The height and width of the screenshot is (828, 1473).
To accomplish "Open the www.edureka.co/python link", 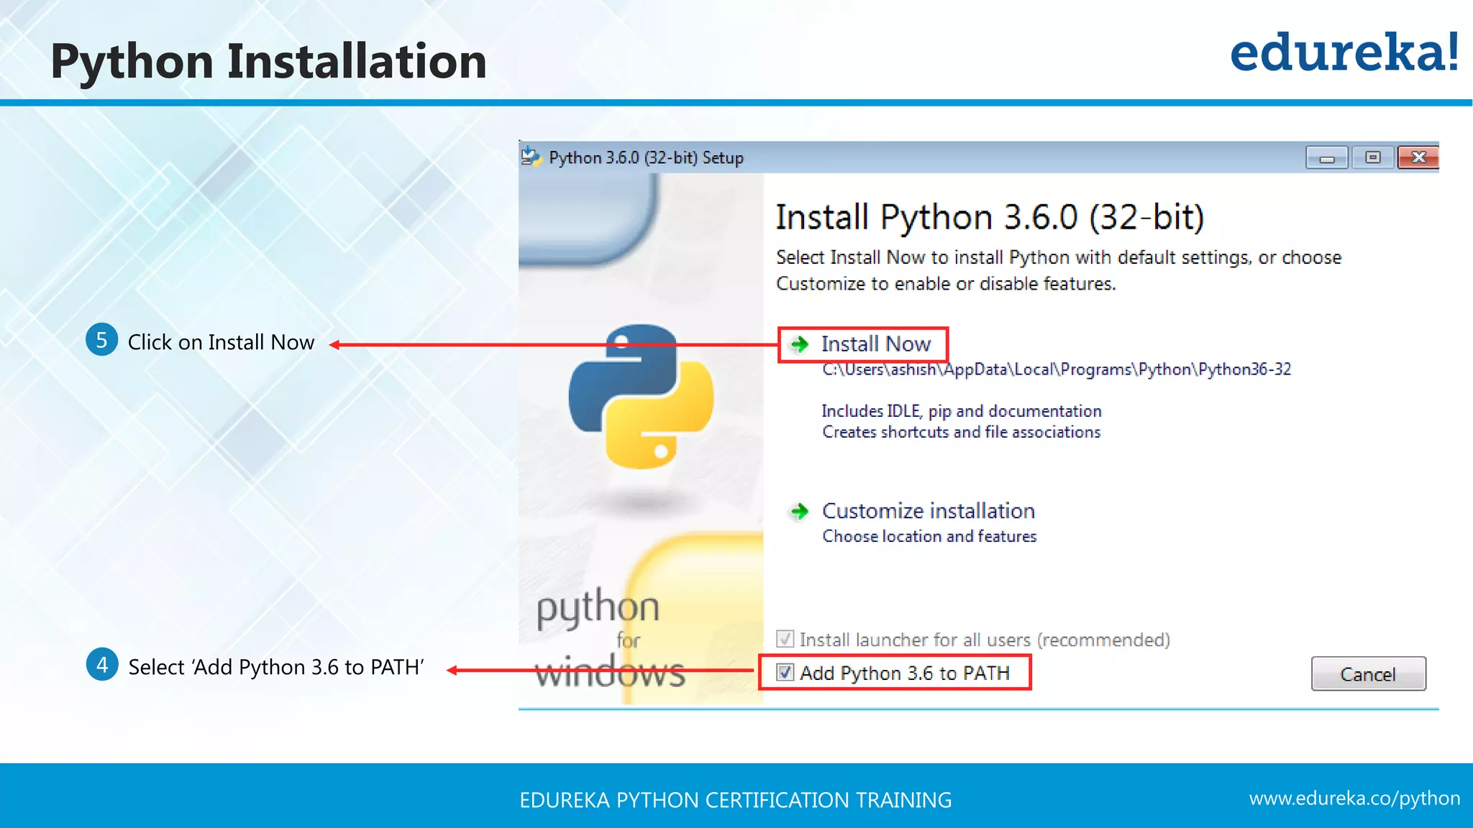I will point(1354,799).
